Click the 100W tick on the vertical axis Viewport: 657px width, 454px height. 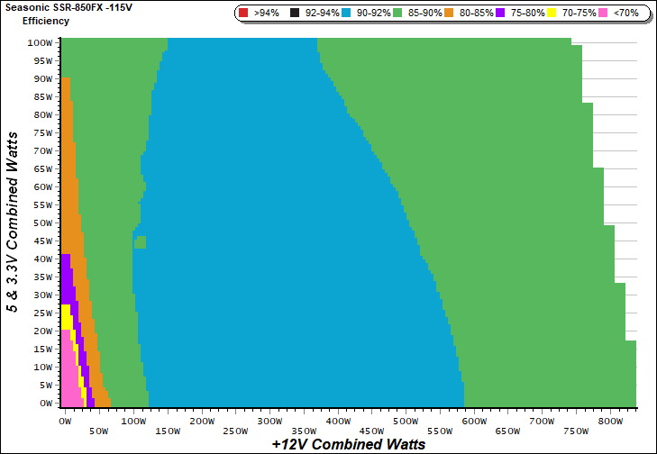40,42
